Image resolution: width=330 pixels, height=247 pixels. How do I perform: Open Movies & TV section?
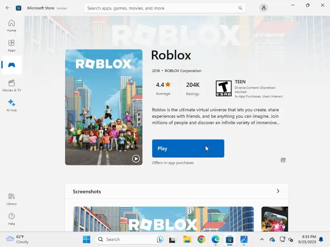pyautogui.click(x=12, y=86)
